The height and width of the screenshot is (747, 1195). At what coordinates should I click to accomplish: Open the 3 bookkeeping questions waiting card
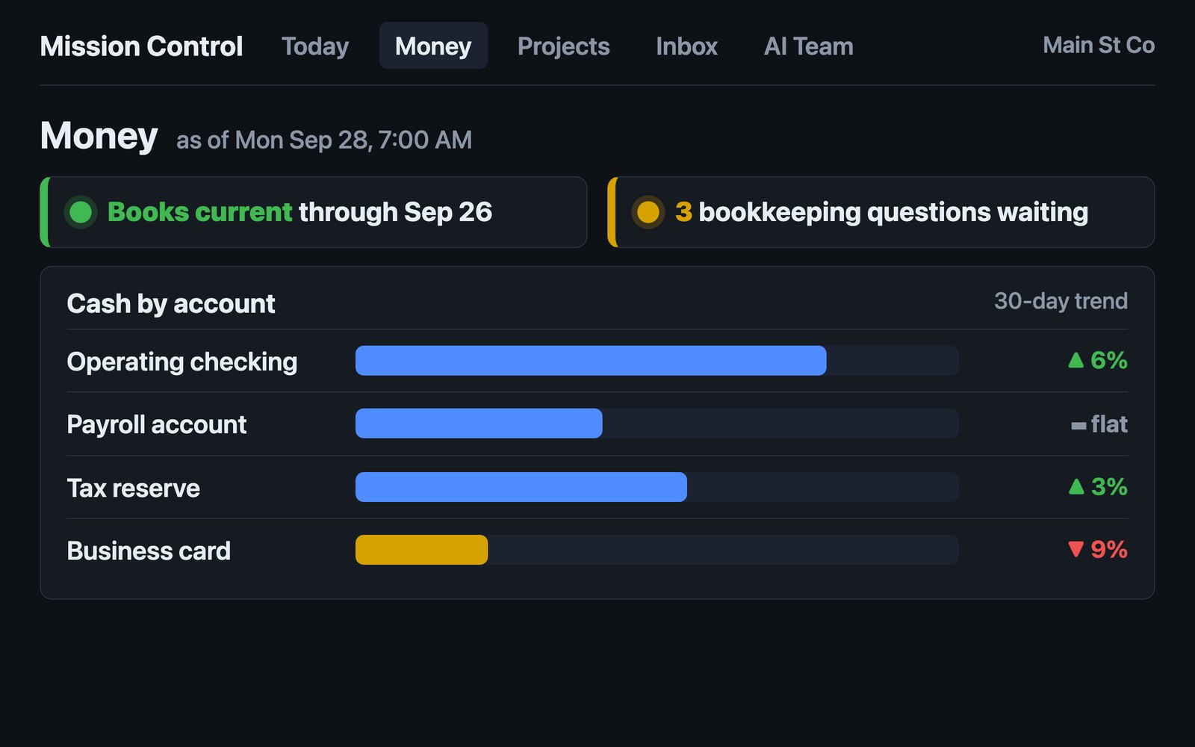(x=881, y=212)
